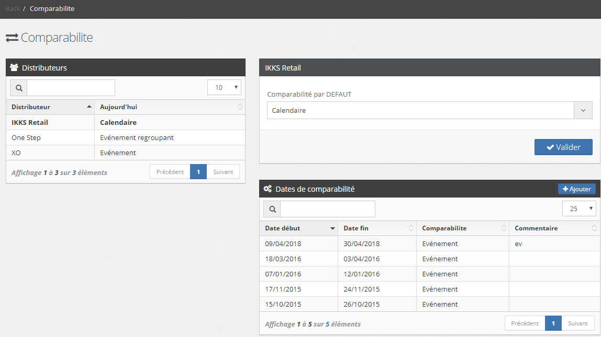Viewport: 601px width, 337px height.
Task: Click Suivant in Distributeurs pagination
Action: [223, 172]
